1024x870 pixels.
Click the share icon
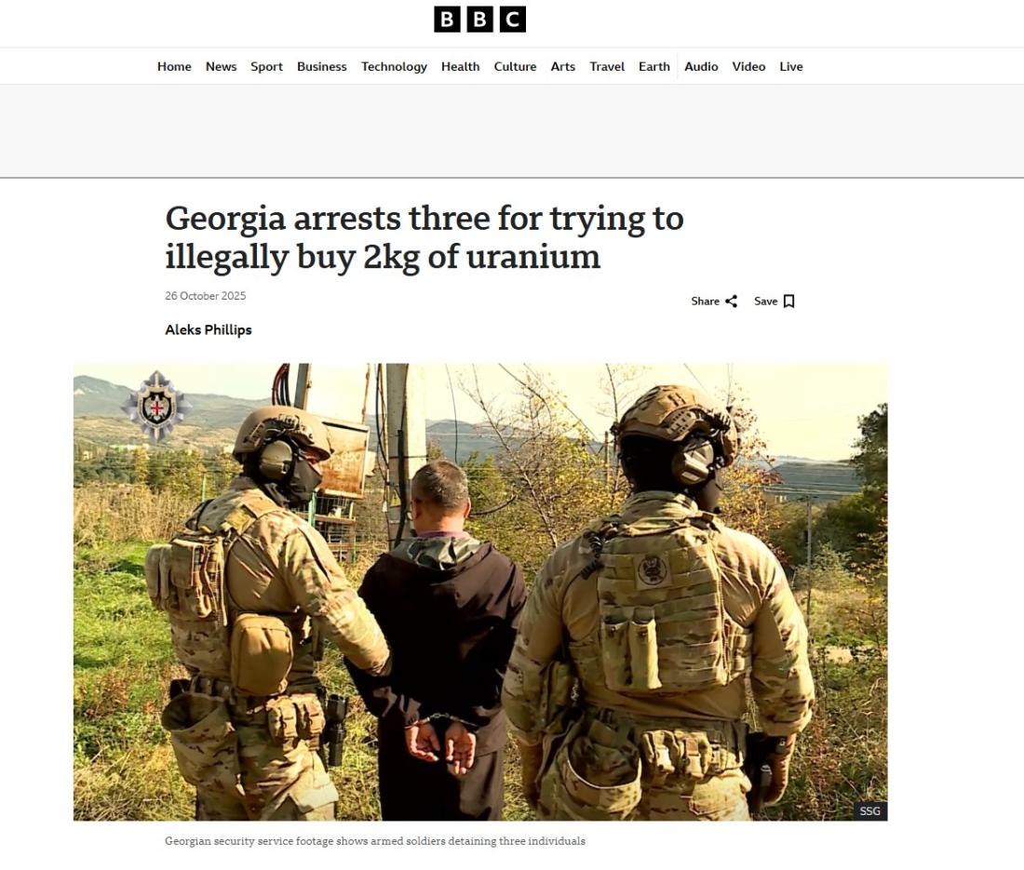point(732,301)
